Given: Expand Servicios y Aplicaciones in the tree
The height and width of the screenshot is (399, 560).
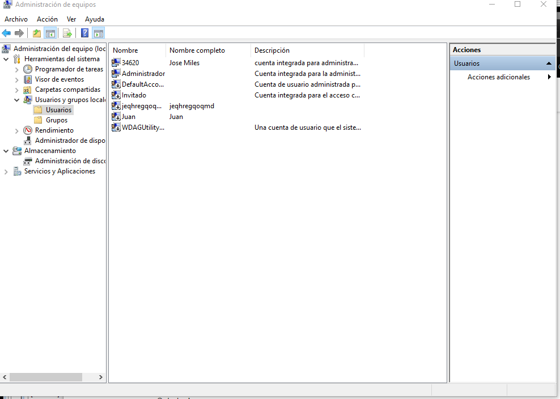Looking at the screenshot, I should [5, 171].
